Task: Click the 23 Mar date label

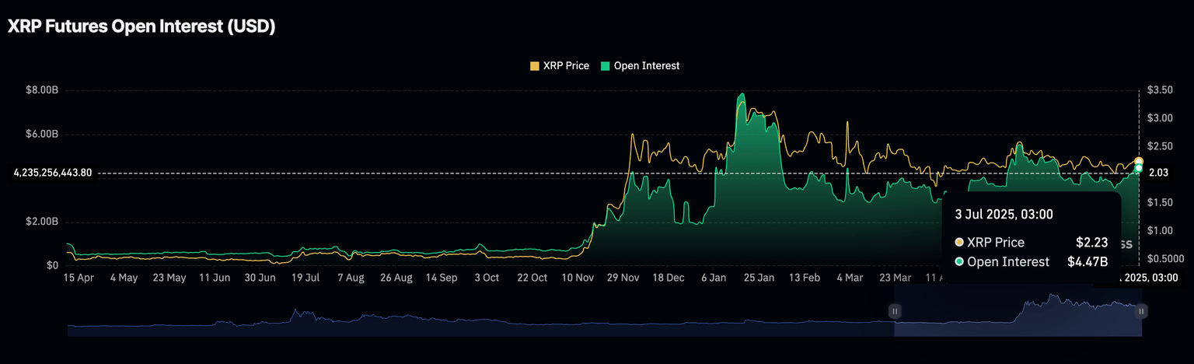Action: point(895,278)
